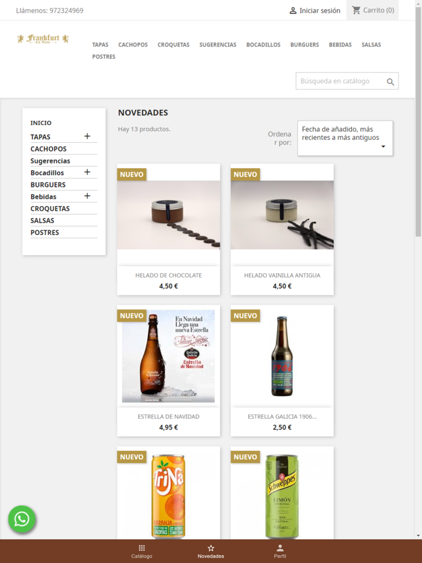Screen dimensions: 422x563
Task: Open the CROQUETAS top menu item
Action: click(174, 45)
